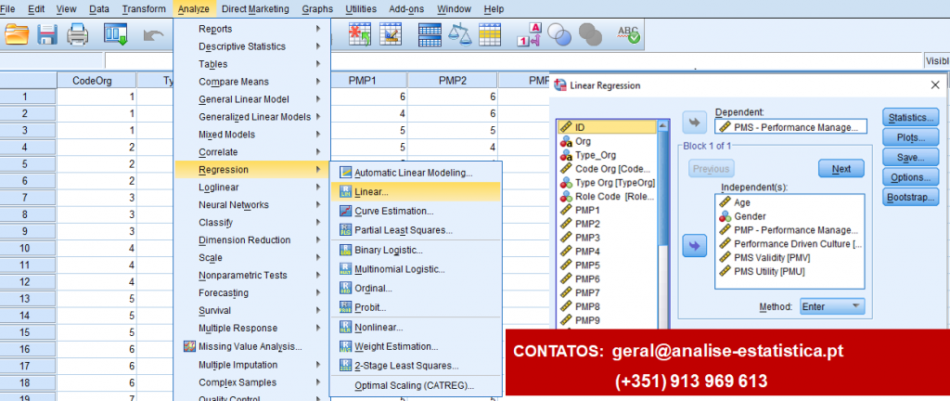950x401 pixels.
Task: Select PMS Utility [PMU] independent variable
Action: point(790,272)
